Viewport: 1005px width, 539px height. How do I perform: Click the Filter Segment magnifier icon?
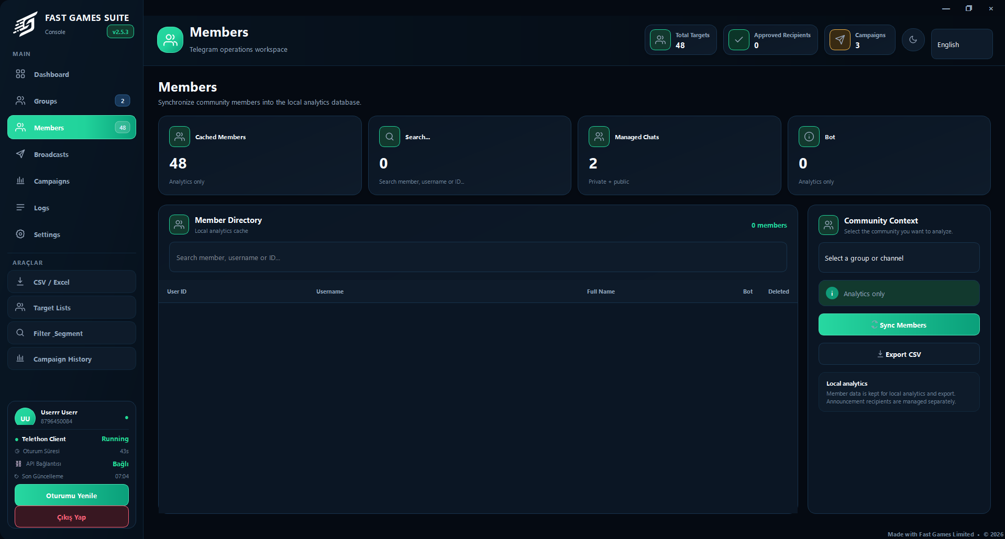(x=20, y=333)
